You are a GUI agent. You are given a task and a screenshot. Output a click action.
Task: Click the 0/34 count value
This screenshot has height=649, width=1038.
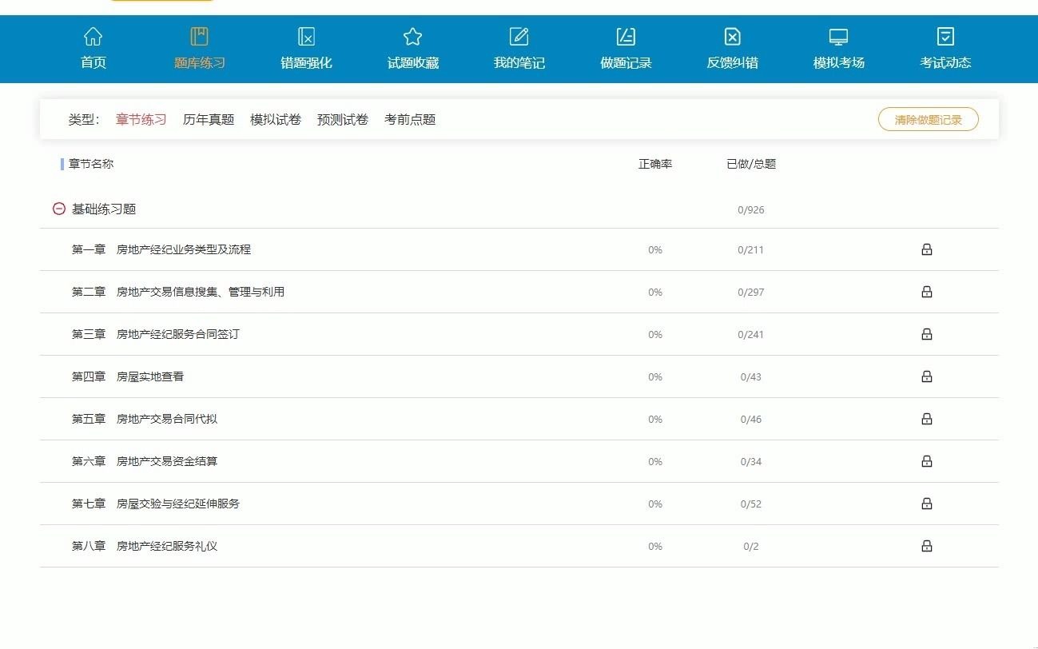[x=751, y=462]
